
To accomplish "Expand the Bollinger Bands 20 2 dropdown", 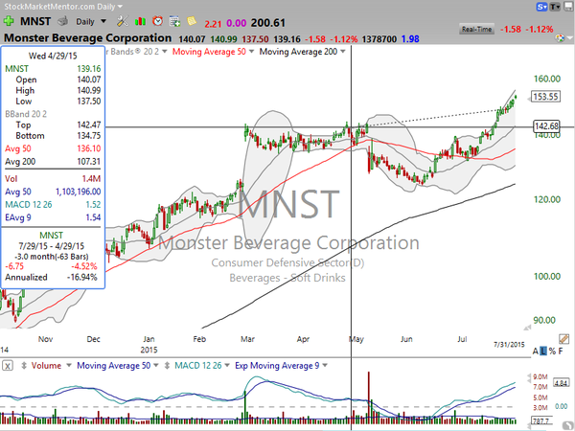I will click(x=164, y=52).
